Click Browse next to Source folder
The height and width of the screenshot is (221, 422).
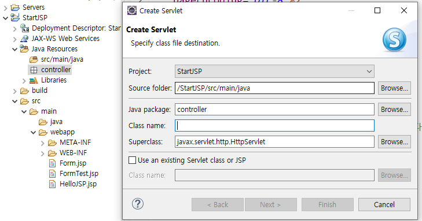click(394, 88)
